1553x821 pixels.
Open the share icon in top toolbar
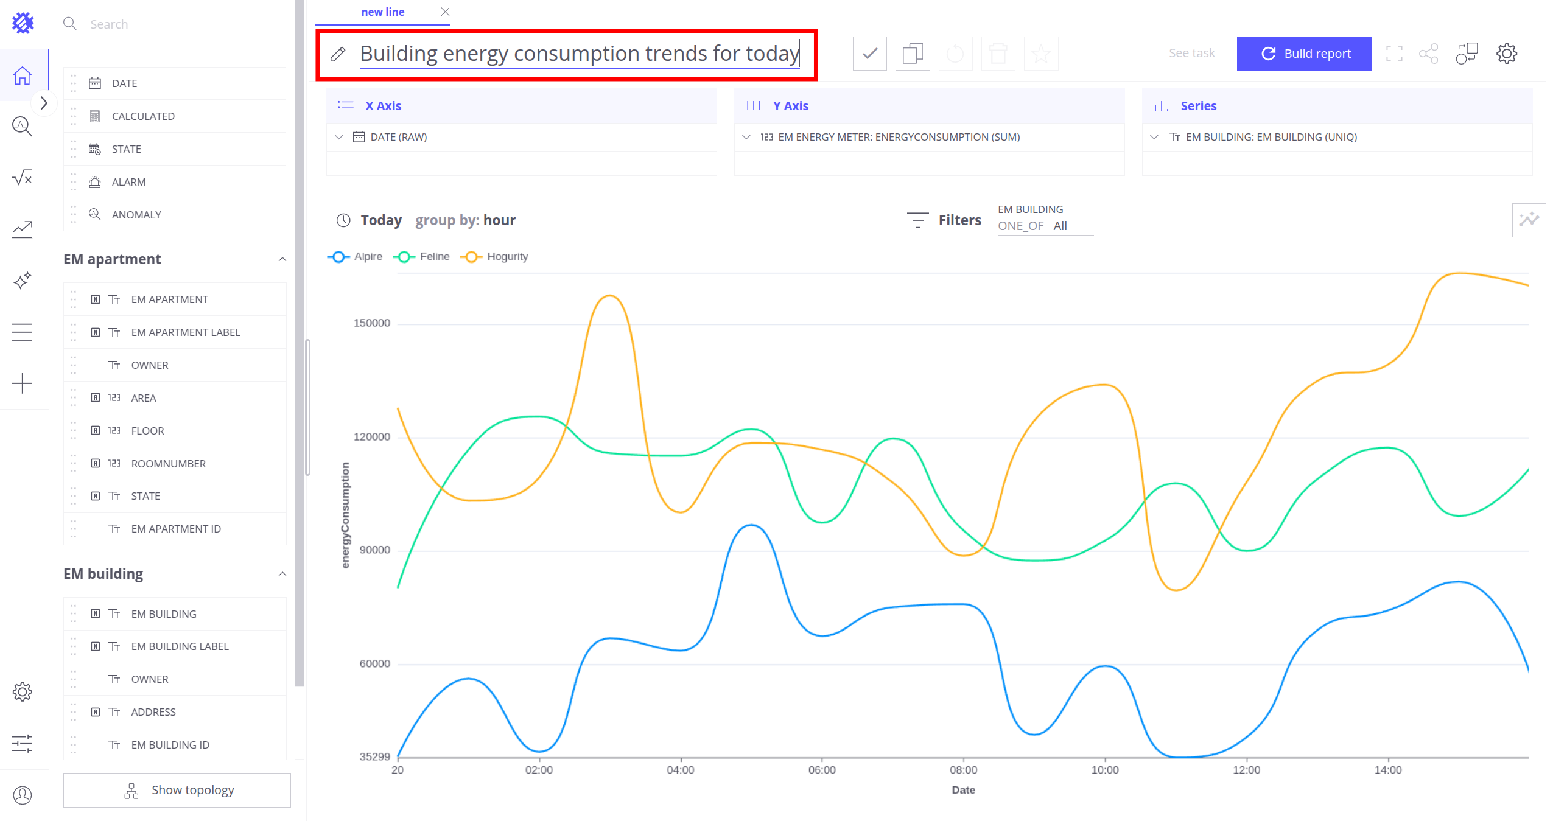click(1428, 54)
